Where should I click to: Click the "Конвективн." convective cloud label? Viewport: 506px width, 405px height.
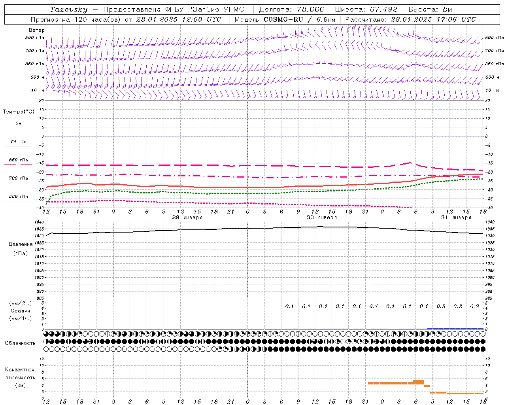coord(20,370)
